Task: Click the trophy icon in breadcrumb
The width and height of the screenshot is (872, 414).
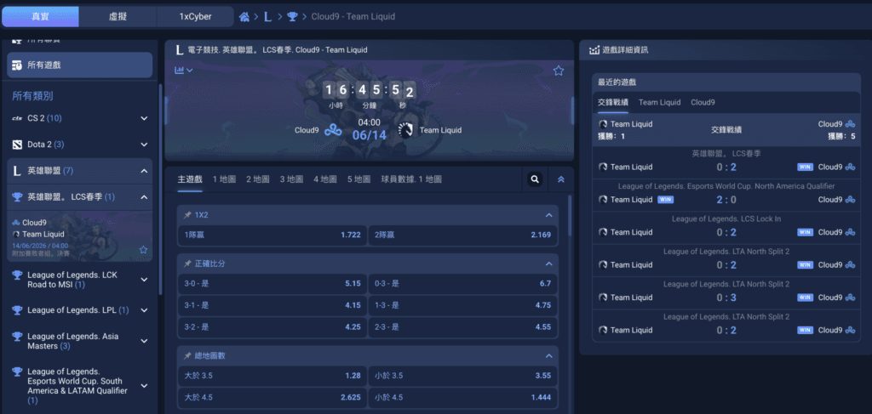Action: click(x=292, y=17)
